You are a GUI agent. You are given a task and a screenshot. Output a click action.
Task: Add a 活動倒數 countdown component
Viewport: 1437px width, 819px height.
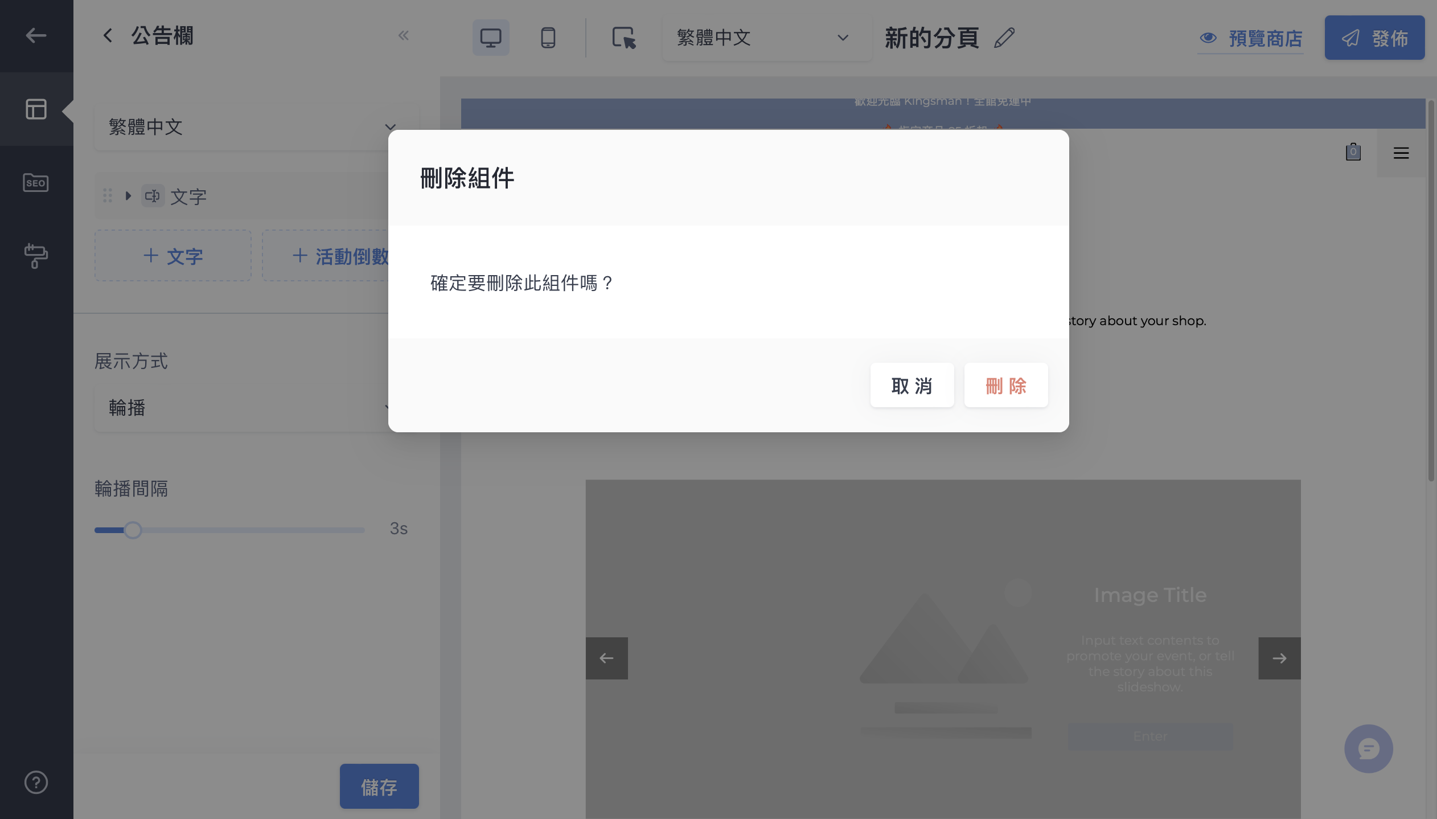point(340,256)
